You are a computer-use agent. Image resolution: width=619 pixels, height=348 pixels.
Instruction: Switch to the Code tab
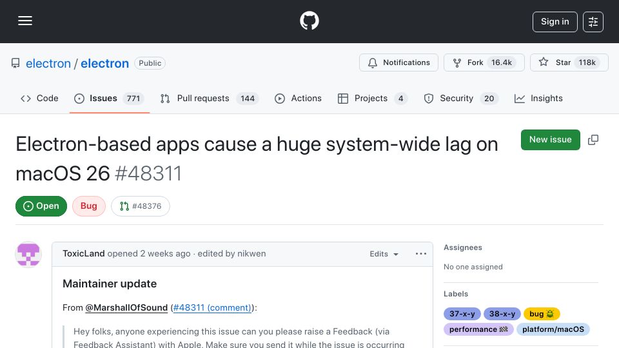(39, 98)
